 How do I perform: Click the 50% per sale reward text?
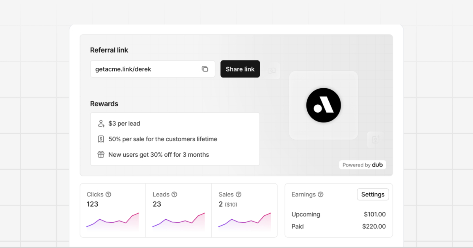pos(163,139)
